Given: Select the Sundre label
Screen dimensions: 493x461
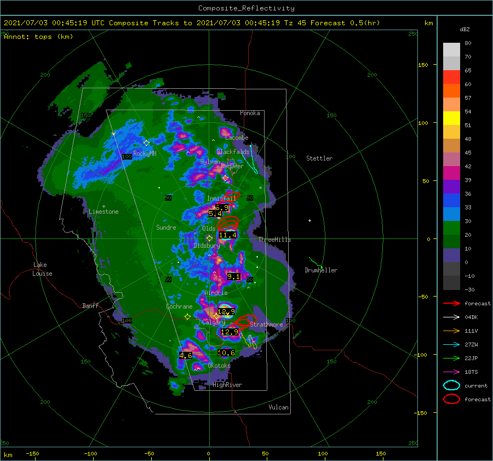Looking at the screenshot, I should 166,227.
